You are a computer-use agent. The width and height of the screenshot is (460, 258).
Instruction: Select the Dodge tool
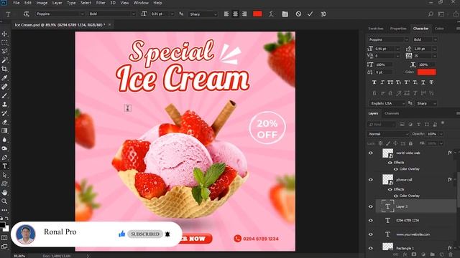(x=4, y=148)
